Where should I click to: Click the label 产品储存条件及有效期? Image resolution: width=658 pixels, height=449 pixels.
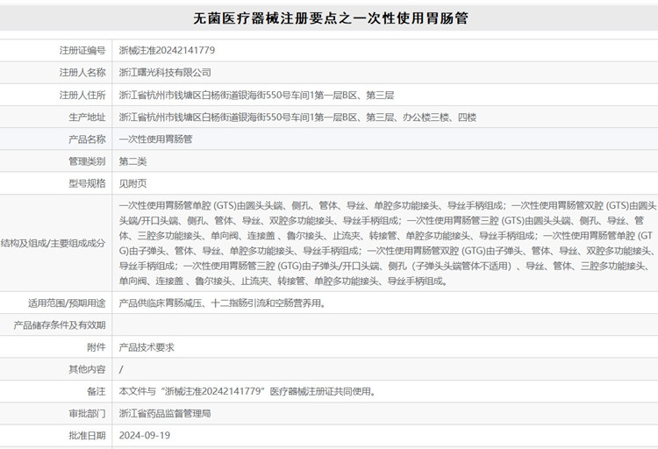click(59, 325)
